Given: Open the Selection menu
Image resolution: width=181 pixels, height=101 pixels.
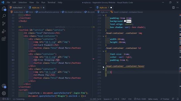Looking at the screenshot, I should coord(23,3).
